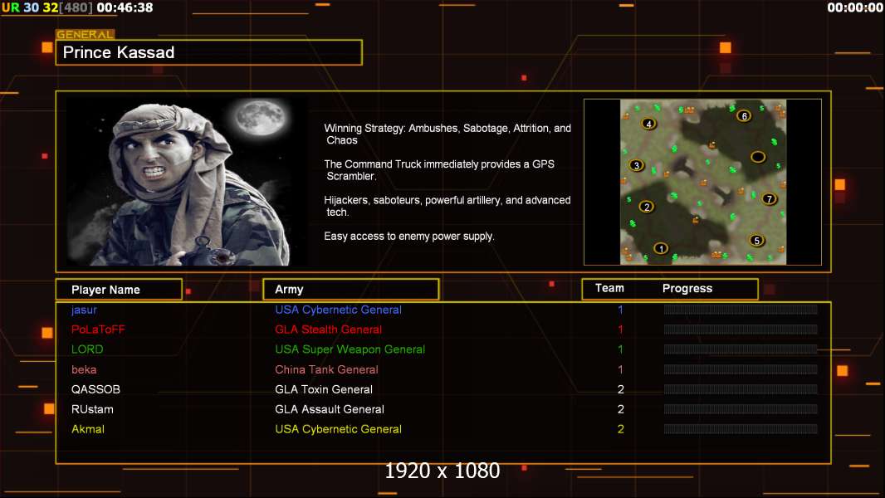Click the 00:00:00 timer in top right
The height and width of the screenshot is (498, 885).
855,8
